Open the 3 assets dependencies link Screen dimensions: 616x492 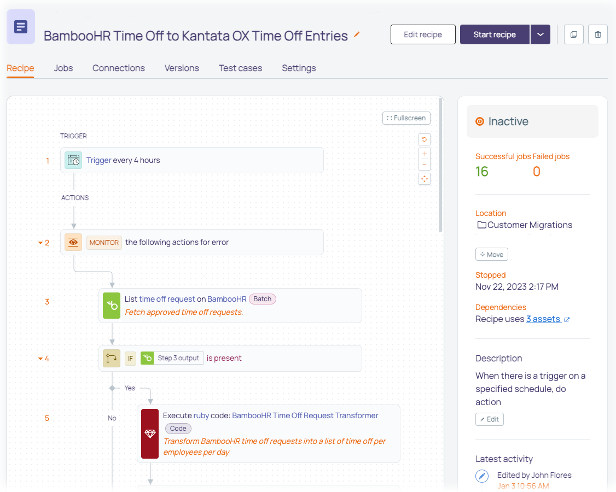543,319
